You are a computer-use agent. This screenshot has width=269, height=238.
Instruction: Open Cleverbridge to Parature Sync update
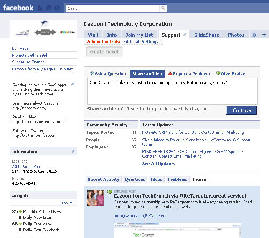point(196,142)
